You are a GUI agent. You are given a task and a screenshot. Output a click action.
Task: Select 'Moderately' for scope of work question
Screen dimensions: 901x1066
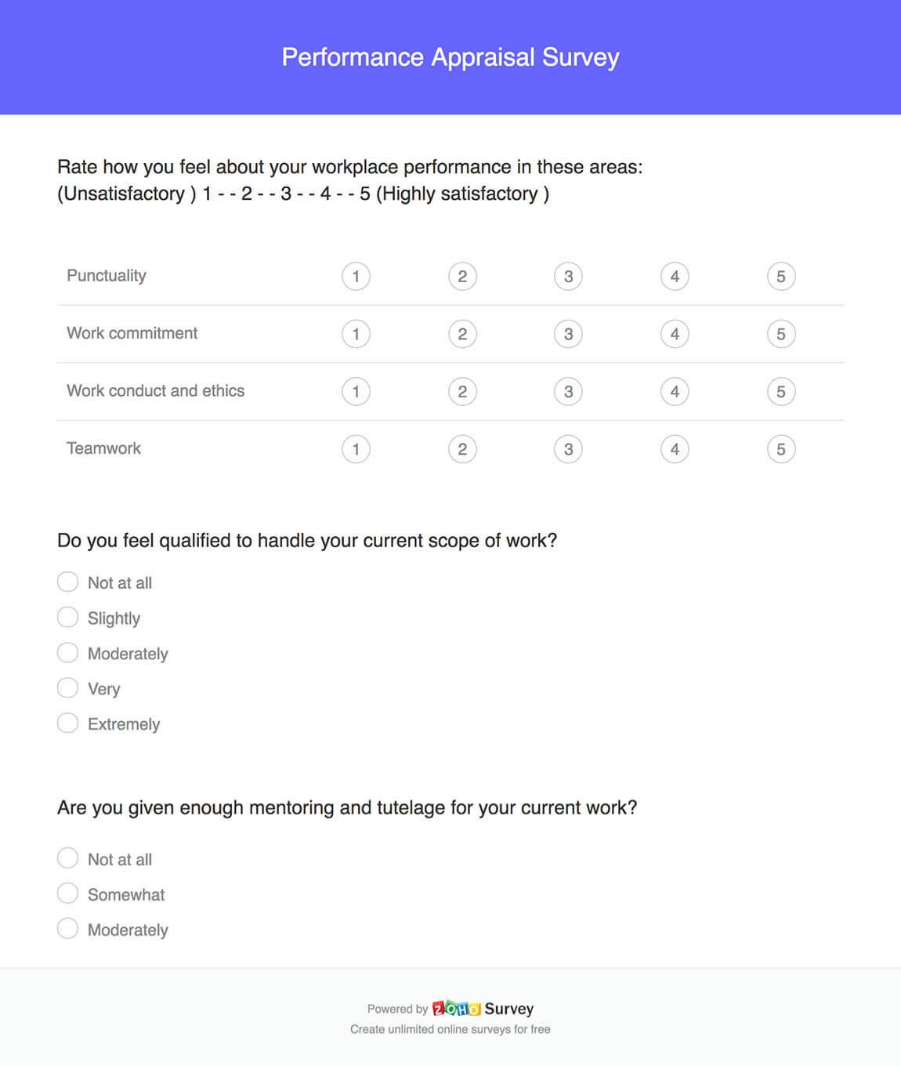[68, 653]
